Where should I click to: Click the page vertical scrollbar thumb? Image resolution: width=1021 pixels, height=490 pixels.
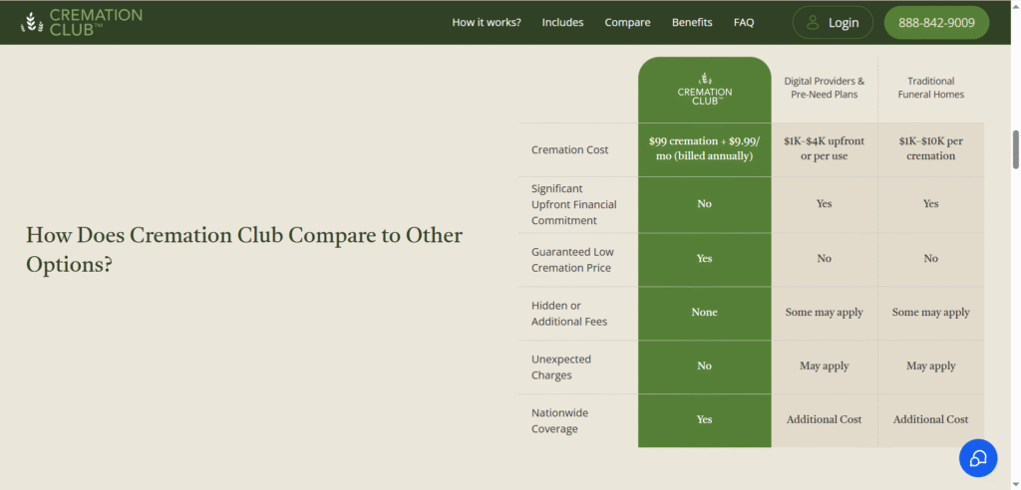(1015, 149)
